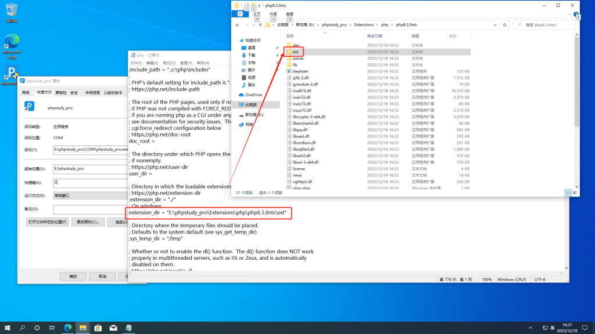Screen dimensions: 595x334
Task: Show hidden system tray icons
Action: click(530, 328)
